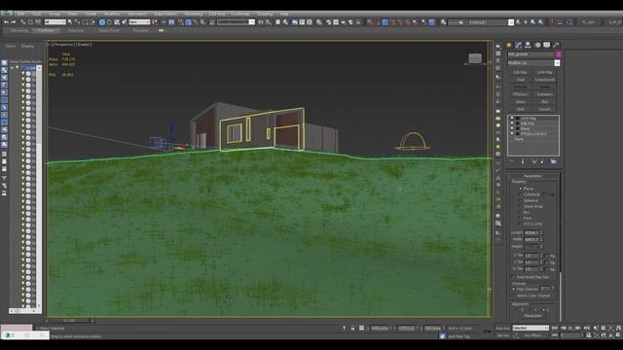Switch to the Hierarchy command panel tab
The height and width of the screenshot is (350, 623).
528,45
